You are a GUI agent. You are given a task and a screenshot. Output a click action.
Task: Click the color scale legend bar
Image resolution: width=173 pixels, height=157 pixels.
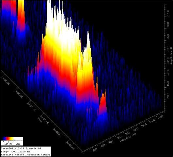click(x=12, y=139)
